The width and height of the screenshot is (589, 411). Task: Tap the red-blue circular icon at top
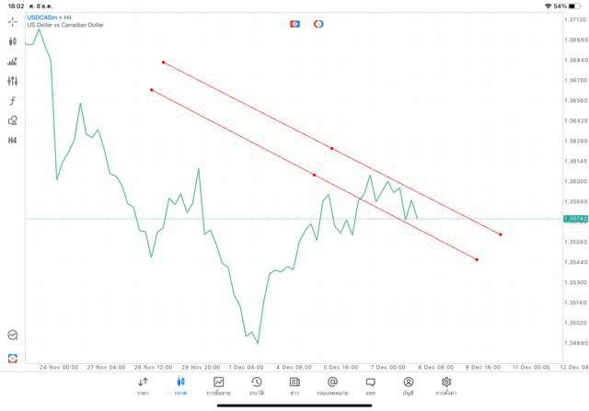pyautogui.click(x=318, y=24)
